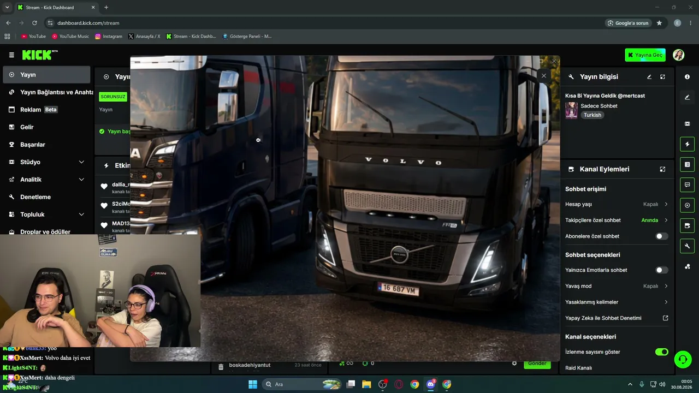Click the Turkish language tag

(x=592, y=115)
